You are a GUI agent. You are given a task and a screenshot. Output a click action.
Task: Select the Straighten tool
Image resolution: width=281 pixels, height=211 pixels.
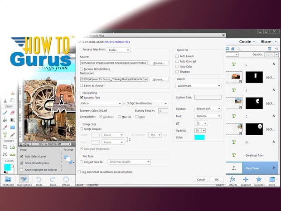pos(12,154)
